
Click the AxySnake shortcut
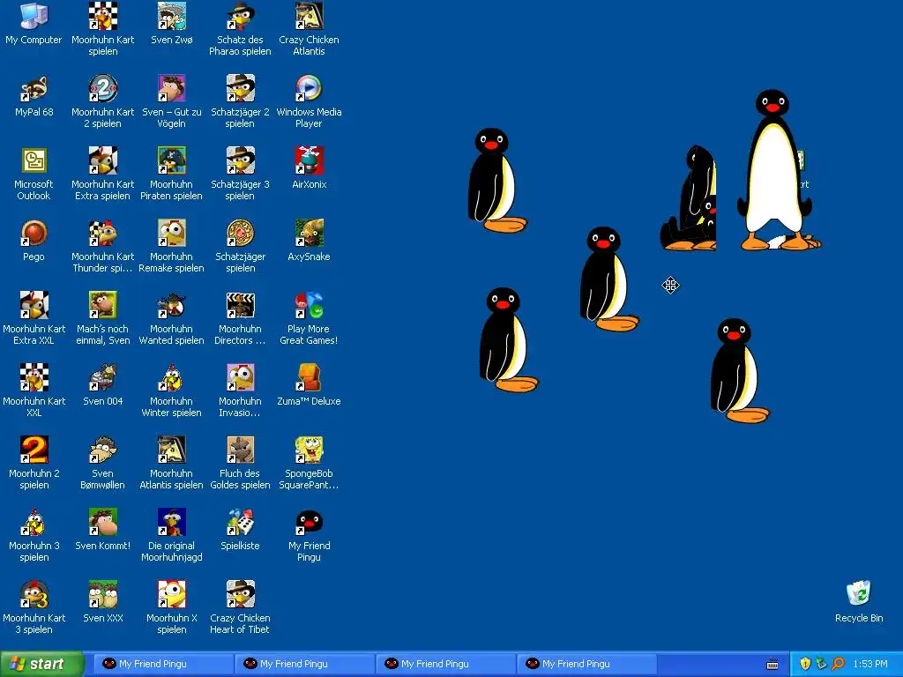tap(310, 233)
